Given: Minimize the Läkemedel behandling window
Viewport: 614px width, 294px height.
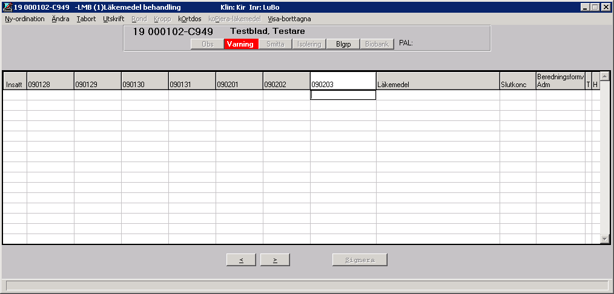Looking at the screenshot, I should coord(586,7).
